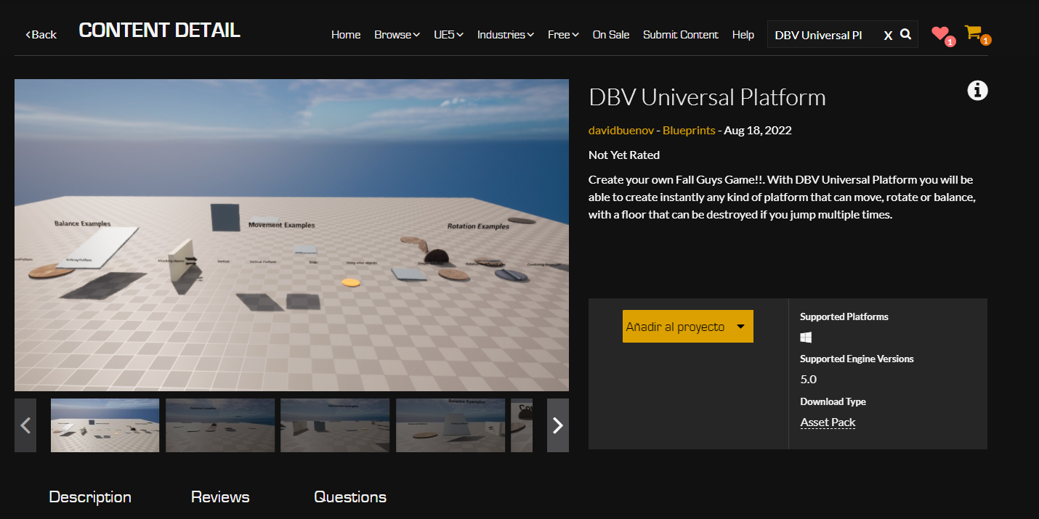Select the second preview thumbnail
Image resolution: width=1039 pixels, height=519 pixels.
tap(220, 425)
